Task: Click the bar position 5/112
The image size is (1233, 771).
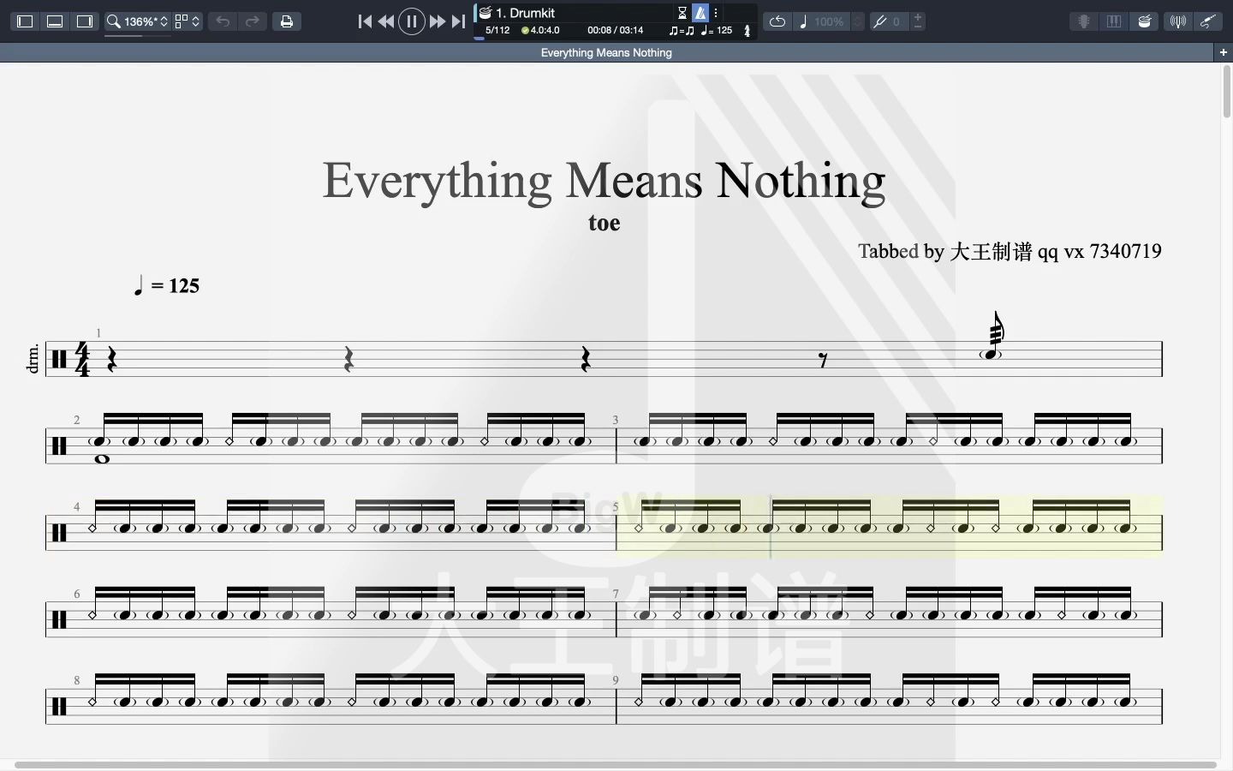Action: (x=497, y=31)
